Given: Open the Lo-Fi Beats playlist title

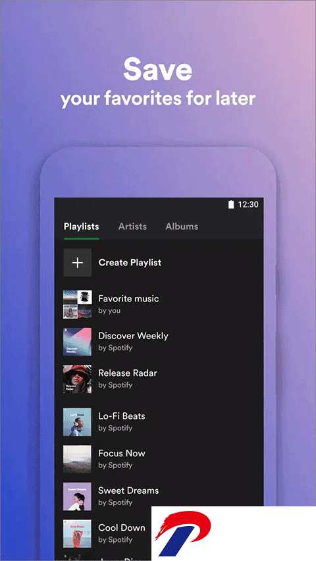Looking at the screenshot, I should point(122,416).
